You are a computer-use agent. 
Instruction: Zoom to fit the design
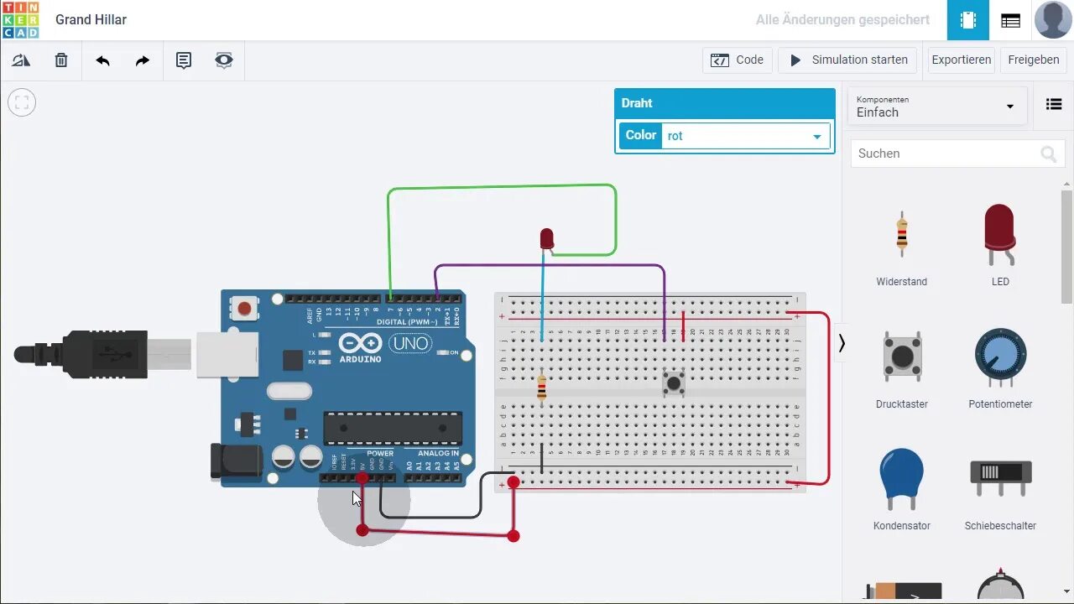22,102
